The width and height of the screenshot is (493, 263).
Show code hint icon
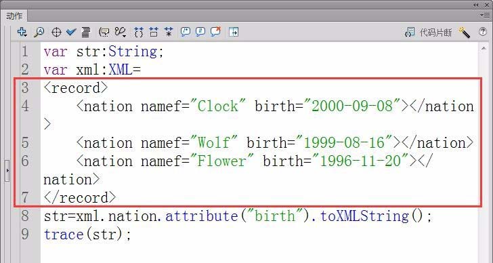coord(104,32)
